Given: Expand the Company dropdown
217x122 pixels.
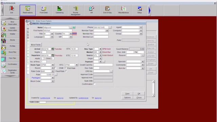Looking at the screenshot, I should 141,30.
